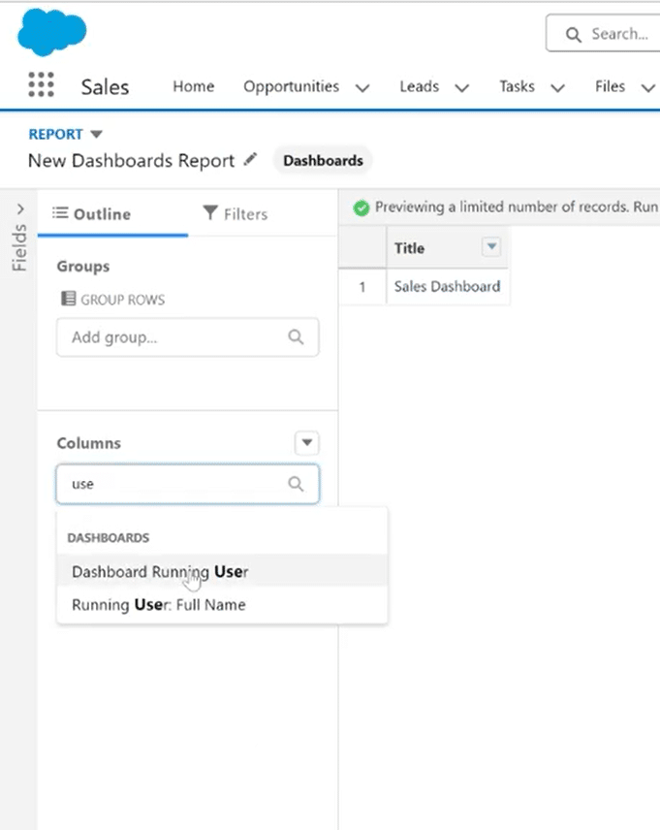
Task: Edit report name with the pencil icon
Action: [x=250, y=159]
